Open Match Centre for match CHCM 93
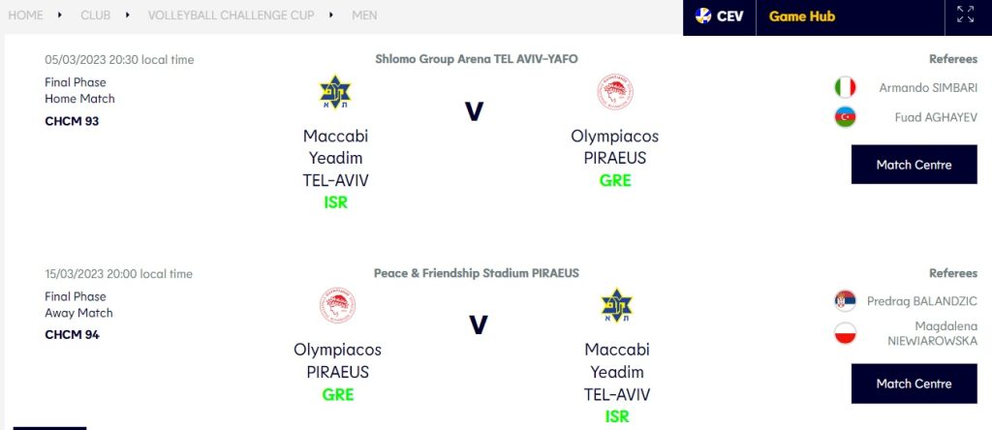This screenshot has width=992, height=430. (x=914, y=165)
